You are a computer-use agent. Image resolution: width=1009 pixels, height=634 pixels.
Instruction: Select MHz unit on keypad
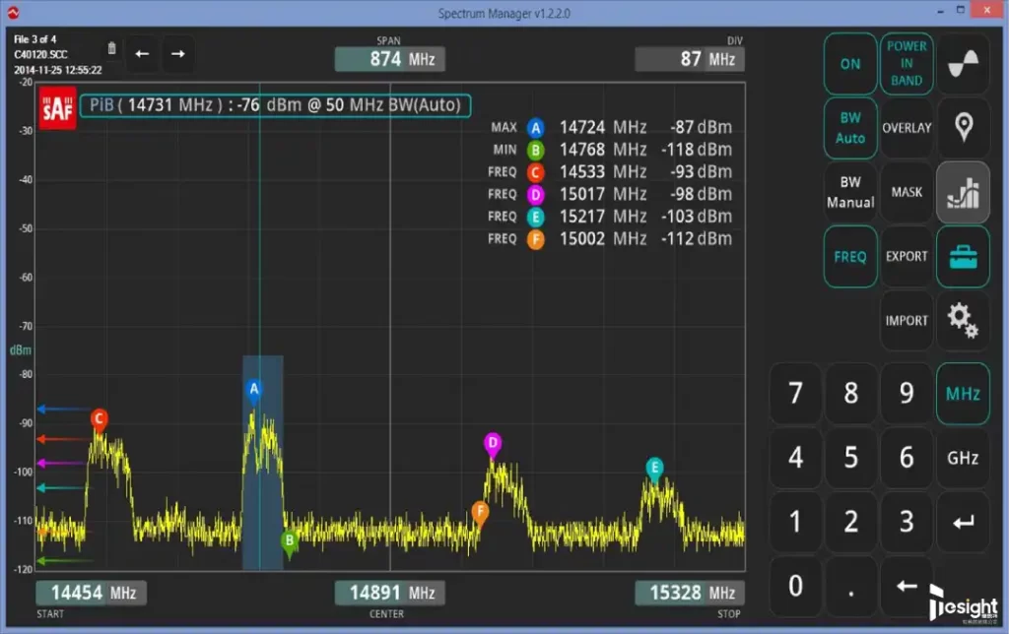(x=963, y=394)
